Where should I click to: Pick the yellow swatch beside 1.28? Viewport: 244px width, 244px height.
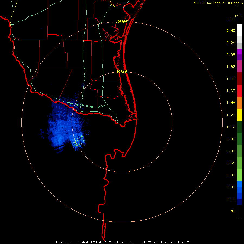[x=239, y=115]
